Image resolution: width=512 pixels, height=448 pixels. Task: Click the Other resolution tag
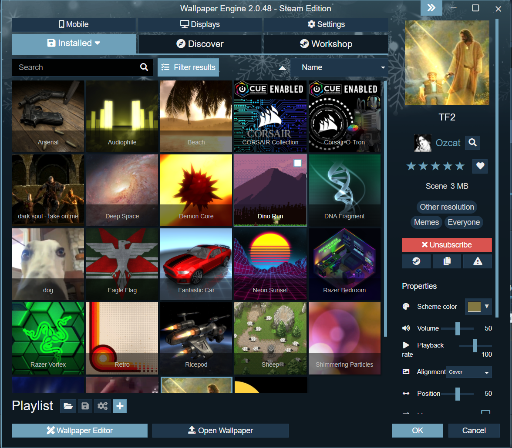(x=447, y=207)
